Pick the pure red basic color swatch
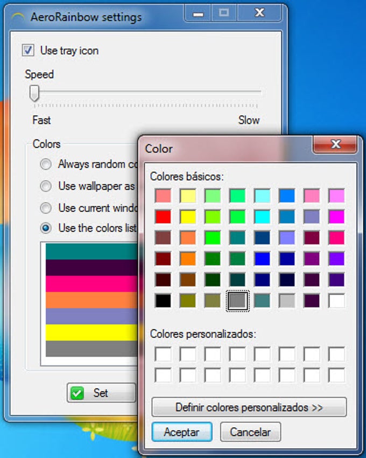This screenshot has height=458, width=366. click(163, 217)
